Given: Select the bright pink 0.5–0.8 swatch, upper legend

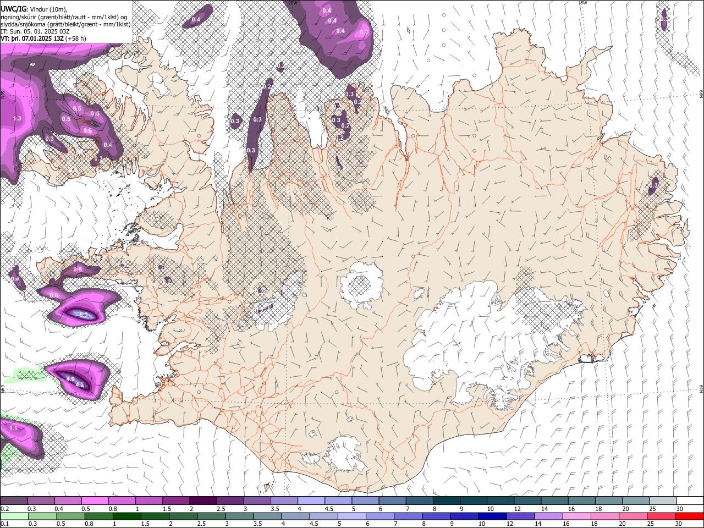Looking at the screenshot, I should (x=95, y=501).
